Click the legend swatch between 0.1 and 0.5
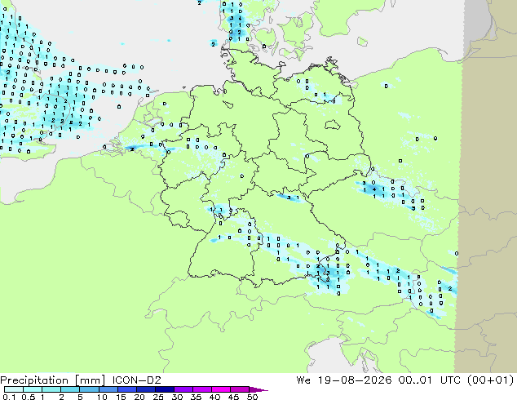The width and height of the screenshot is (517, 400). click(14, 389)
